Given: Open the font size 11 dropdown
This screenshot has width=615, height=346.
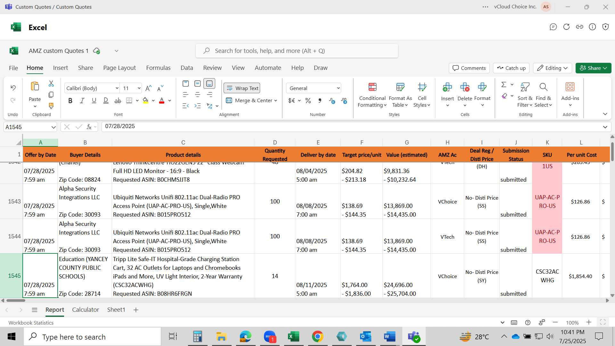Looking at the screenshot, I should (139, 88).
